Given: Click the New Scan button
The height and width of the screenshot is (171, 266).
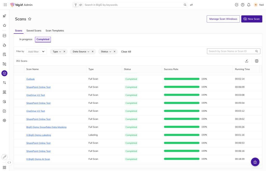Looking at the screenshot, I should (251, 19).
